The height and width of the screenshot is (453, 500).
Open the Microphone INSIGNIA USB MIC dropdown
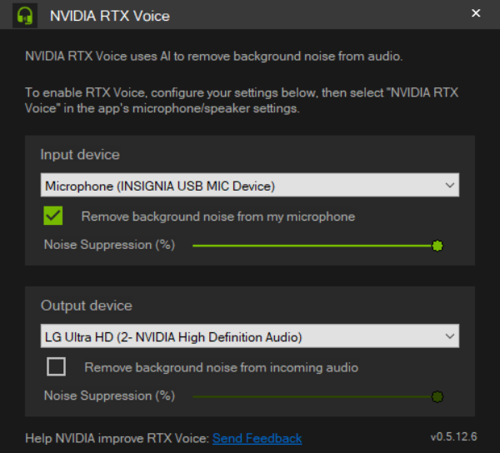[x=242, y=185]
